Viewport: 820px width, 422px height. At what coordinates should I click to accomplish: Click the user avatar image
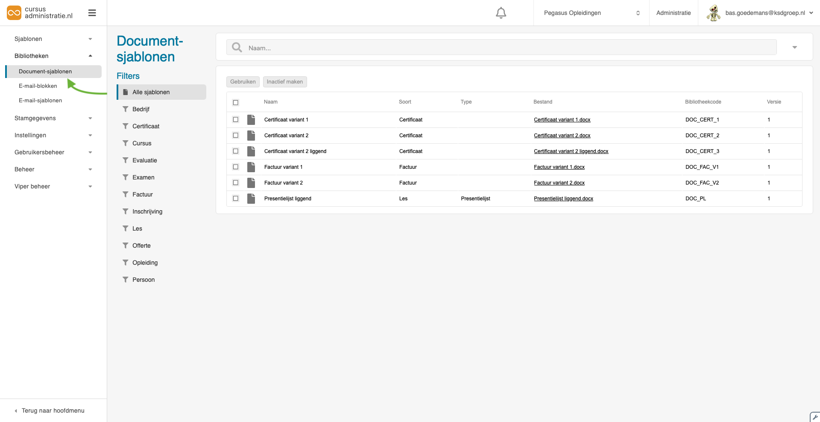[713, 13]
